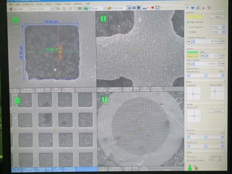
Task: Click the image-width bracket icon at toolbar end
Action: 157,8
